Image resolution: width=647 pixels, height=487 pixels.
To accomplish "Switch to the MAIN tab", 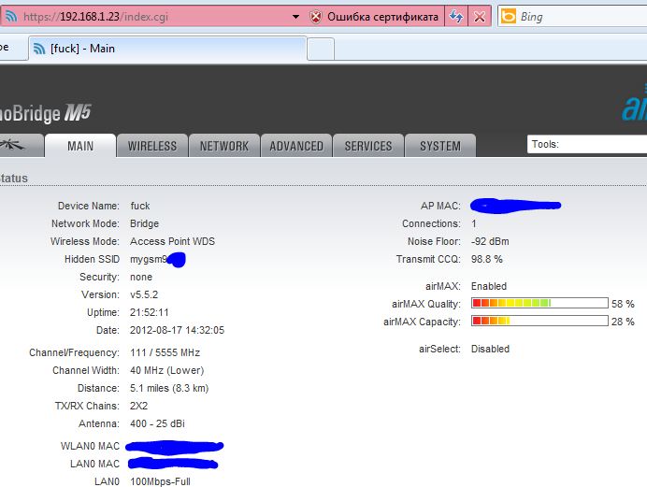I will [80, 146].
